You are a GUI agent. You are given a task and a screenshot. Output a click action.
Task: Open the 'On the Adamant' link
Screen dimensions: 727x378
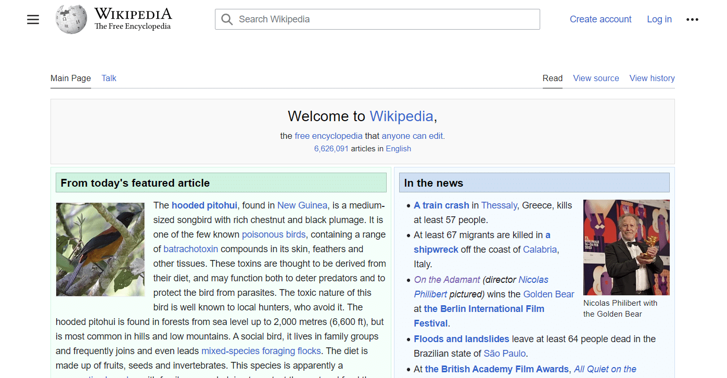coord(447,280)
